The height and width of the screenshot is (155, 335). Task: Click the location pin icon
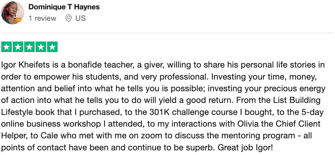click(69, 18)
